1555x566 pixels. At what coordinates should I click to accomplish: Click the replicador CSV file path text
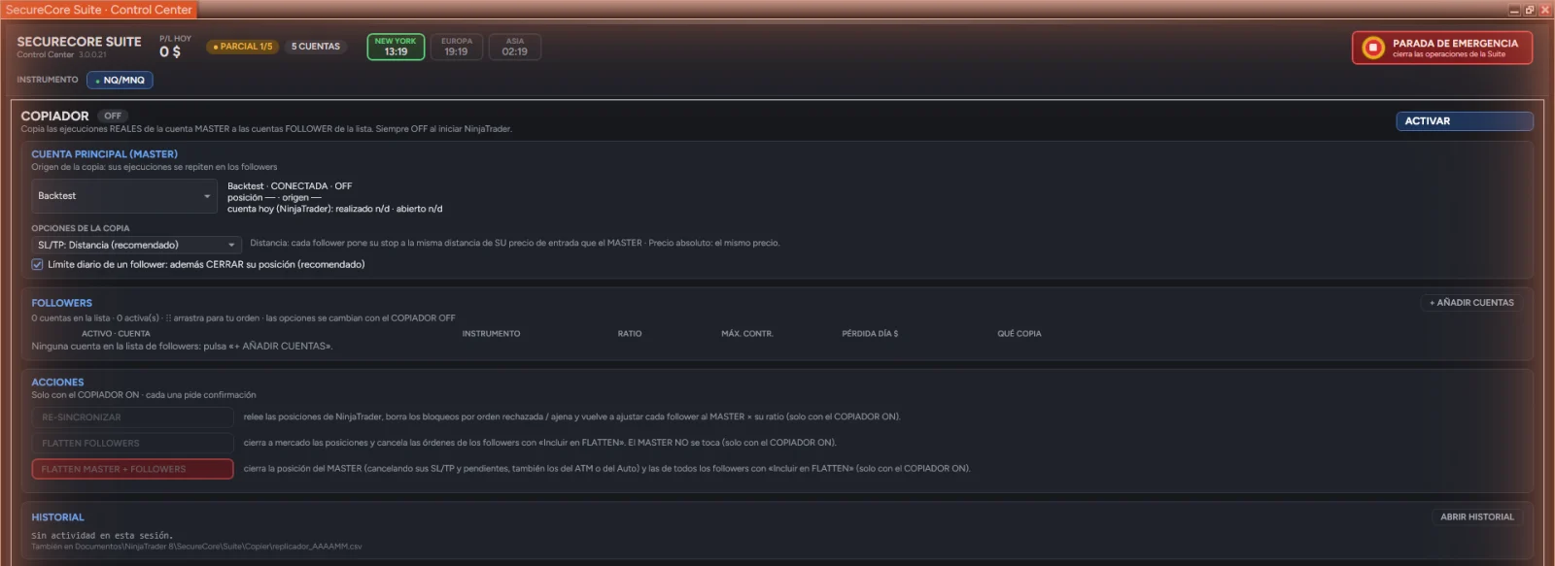[x=196, y=547]
